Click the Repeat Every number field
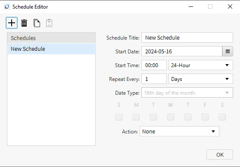 pos(154,79)
